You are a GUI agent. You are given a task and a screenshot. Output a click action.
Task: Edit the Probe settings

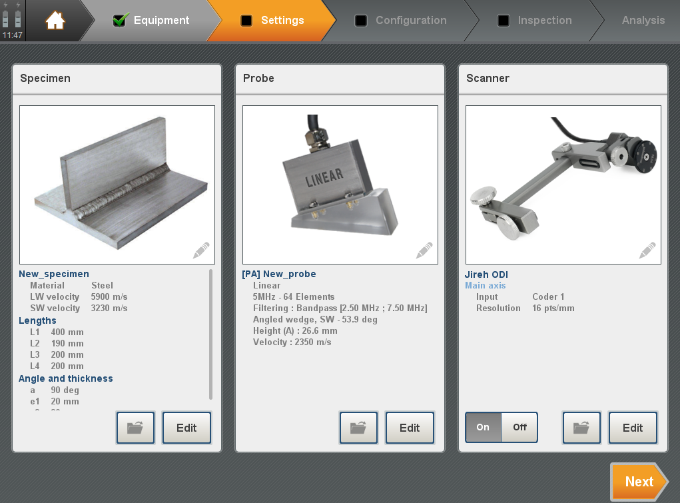(x=410, y=428)
